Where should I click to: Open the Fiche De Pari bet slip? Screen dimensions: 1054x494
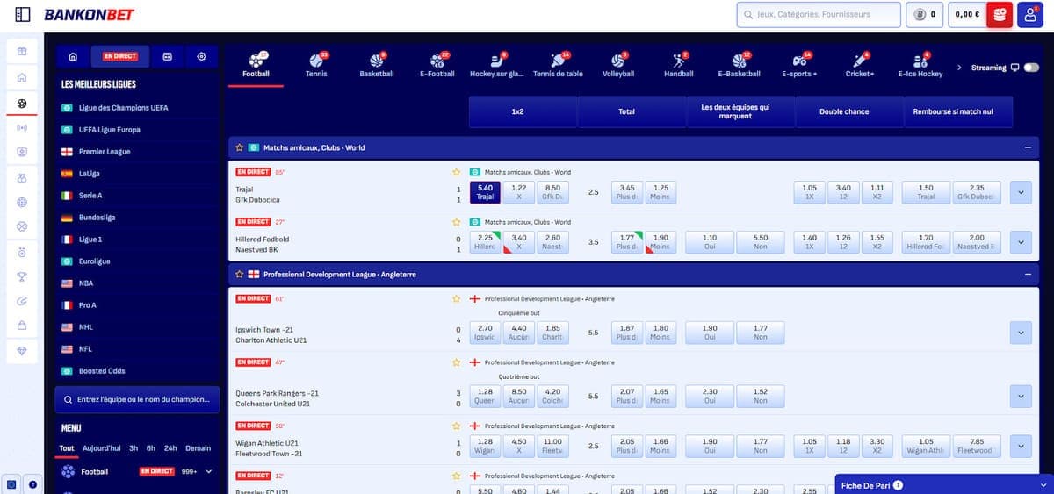[943, 484]
